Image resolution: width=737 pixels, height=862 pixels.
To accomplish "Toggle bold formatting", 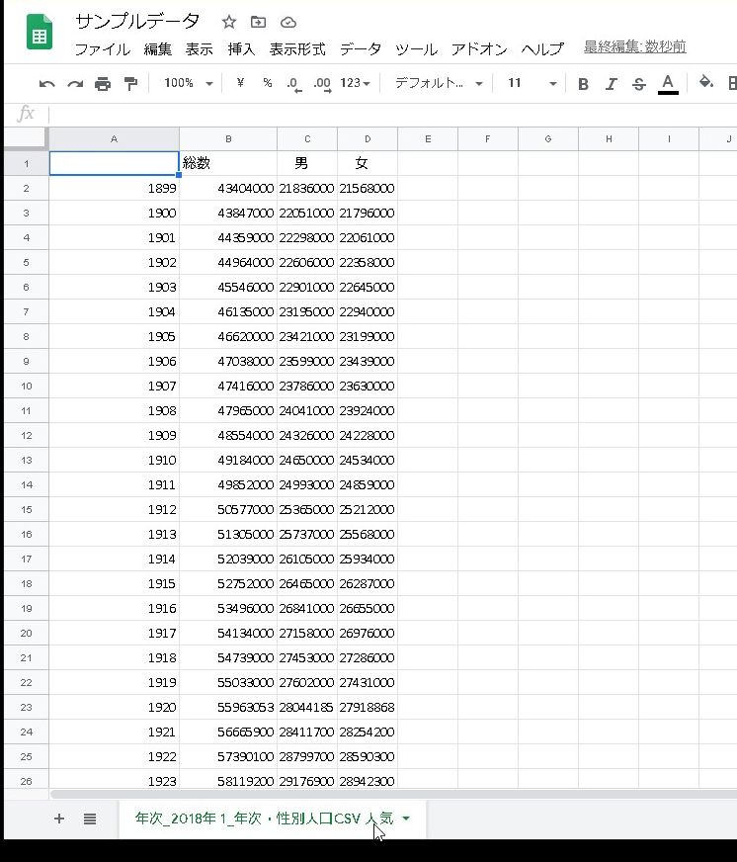I will coord(583,84).
